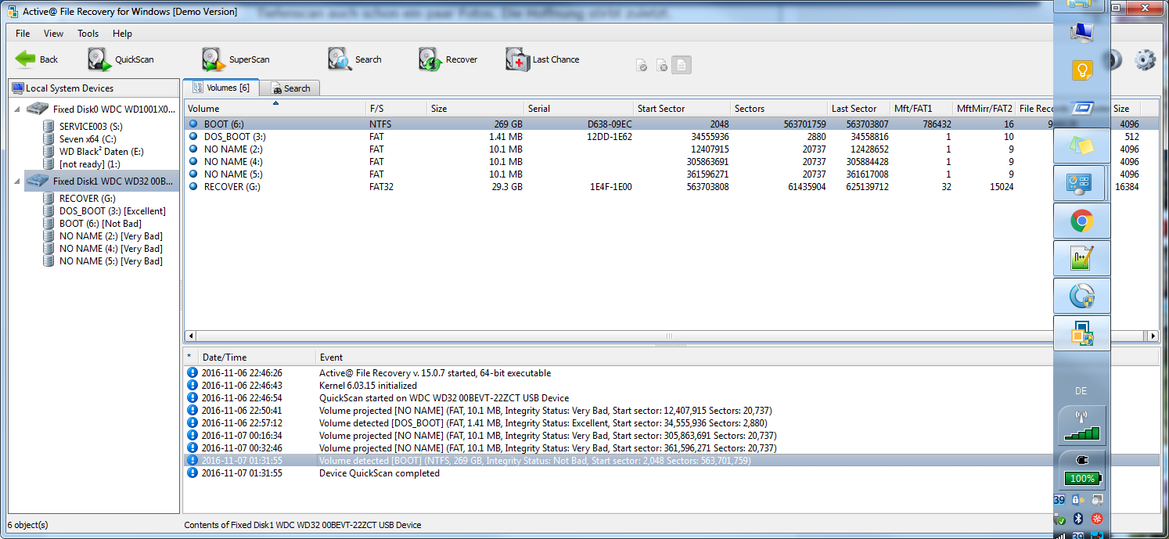Image resolution: width=1169 pixels, height=539 pixels.
Task: Open Google Chrome from the sidebar taskbar
Action: tap(1082, 221)
